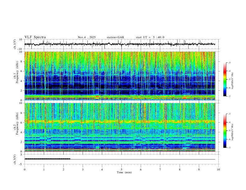The height and width of the screenshot is (190, 246).
Task: Click the ch.2 'Frequency (kHz)' axis label
Action: 17,124
